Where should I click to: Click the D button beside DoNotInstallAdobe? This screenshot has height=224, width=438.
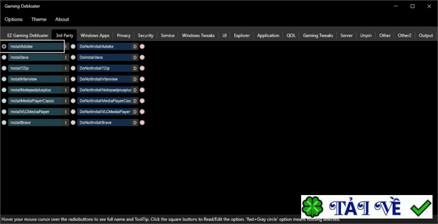(x=135, y=46)
